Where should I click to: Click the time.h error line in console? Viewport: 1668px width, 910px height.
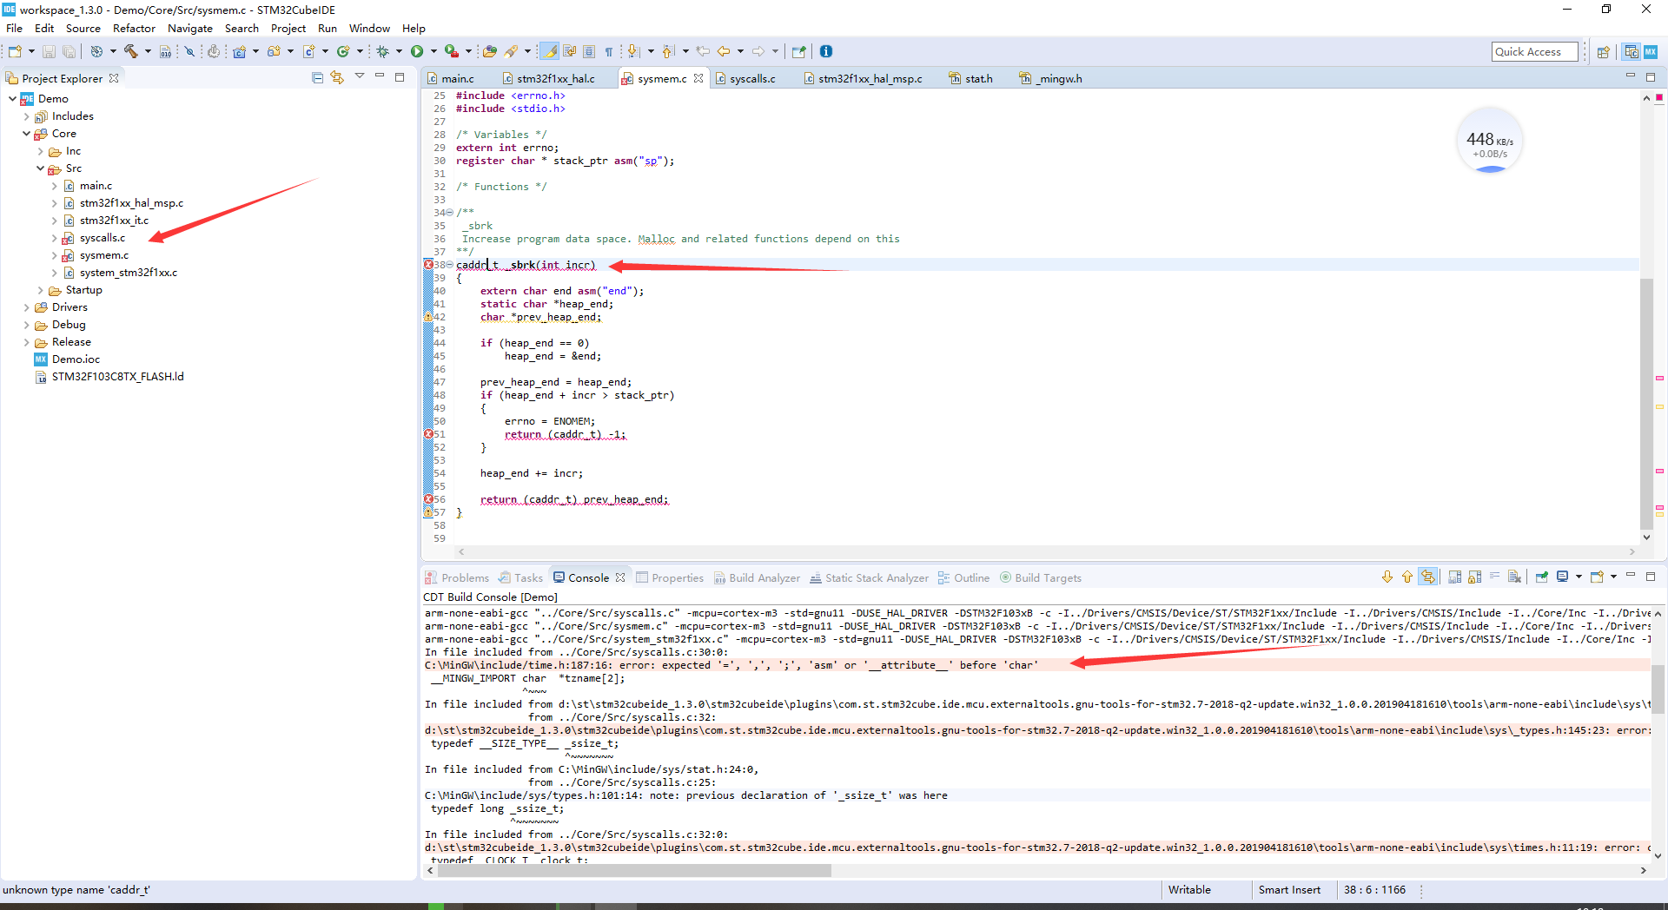pos(731,665)
